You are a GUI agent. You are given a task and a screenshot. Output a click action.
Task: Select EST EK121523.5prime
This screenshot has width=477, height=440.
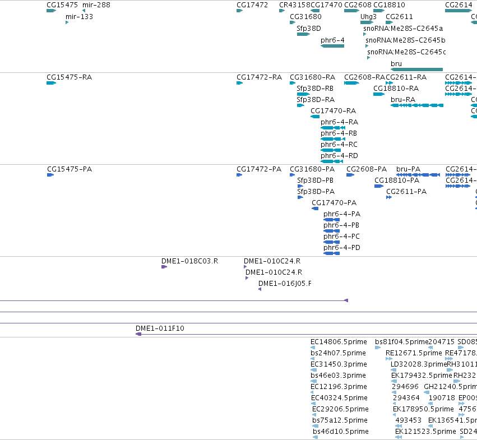(x=399, y=438)
